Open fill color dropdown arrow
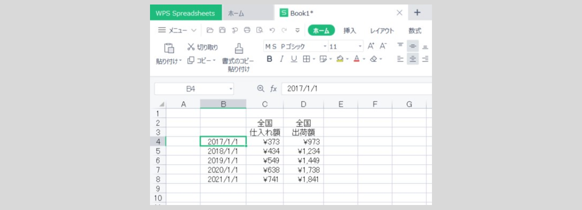582x210 pixels. (347, 59)
